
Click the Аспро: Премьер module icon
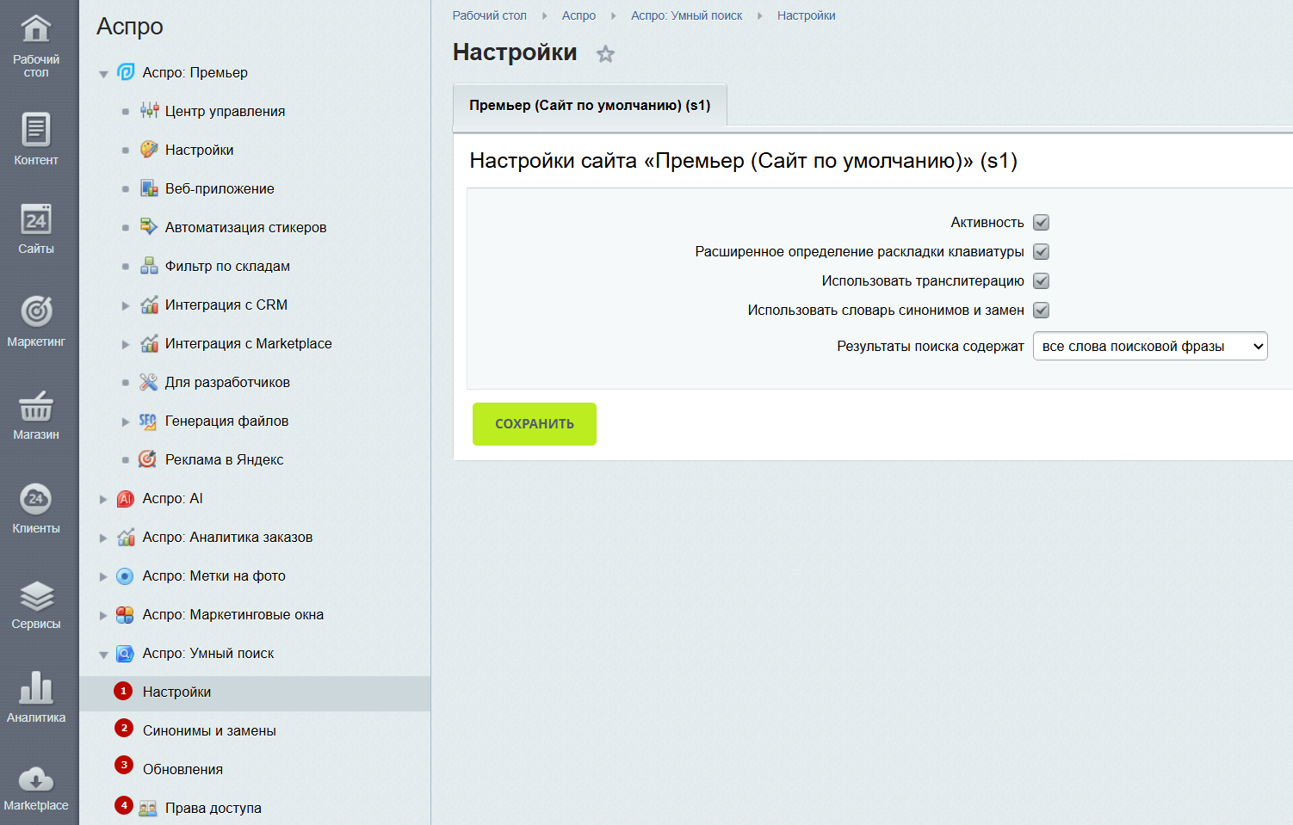coord(126,72)
